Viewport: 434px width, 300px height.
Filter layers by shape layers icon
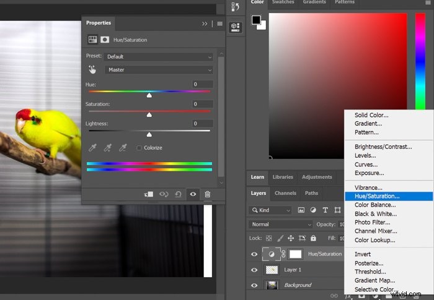pyautogui.click(x=337, y=210)
